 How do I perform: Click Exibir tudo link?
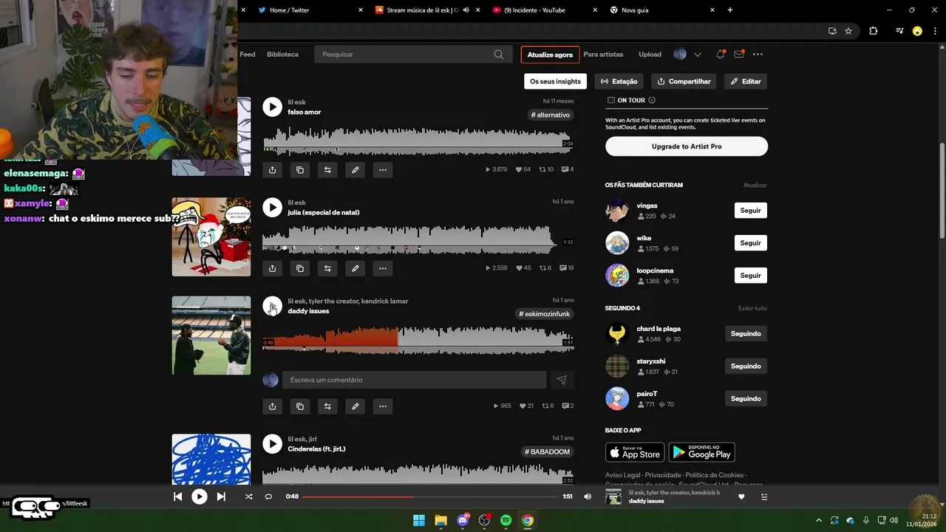point(752,308)
